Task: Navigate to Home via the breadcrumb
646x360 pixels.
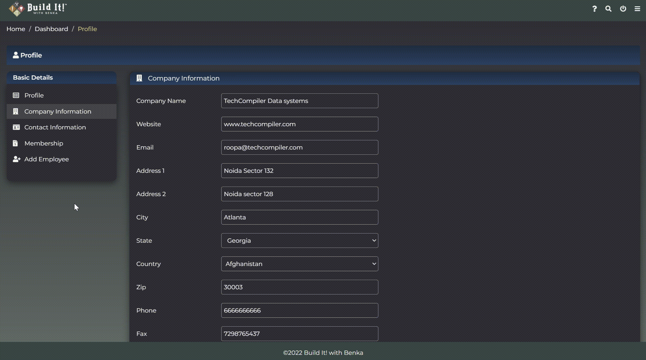Action: (16, 29)
